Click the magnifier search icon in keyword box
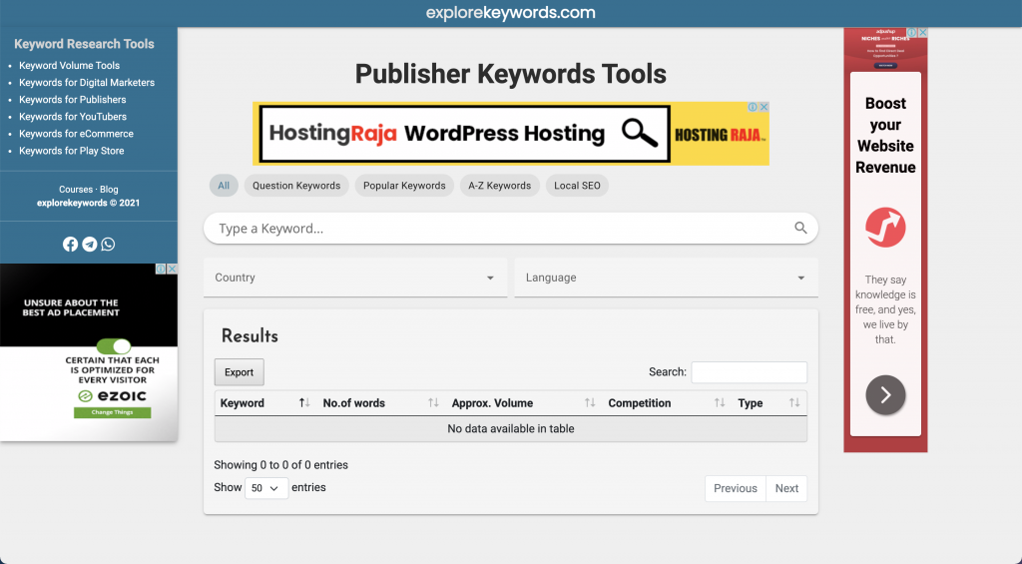 tap(800, 229)
